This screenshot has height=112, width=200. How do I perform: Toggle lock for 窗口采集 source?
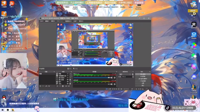click(x=70, y=80)
